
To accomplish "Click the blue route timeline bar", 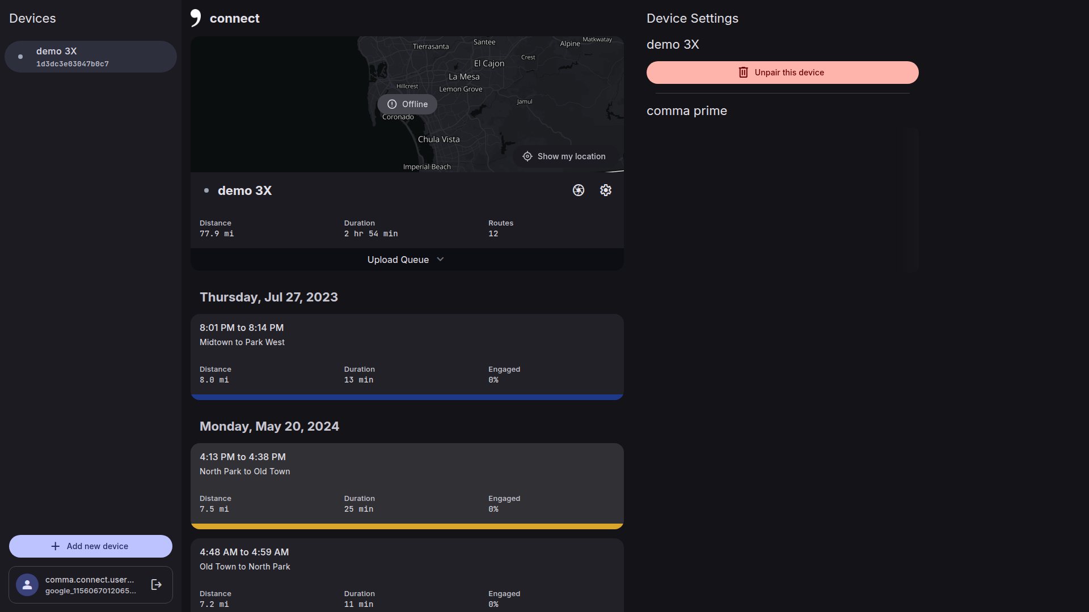I will (x=407, y=397).
